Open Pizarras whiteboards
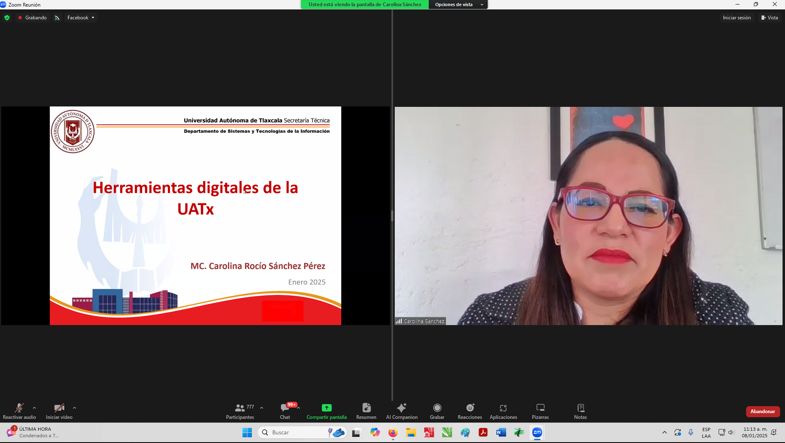 click(x=540, y=411)
